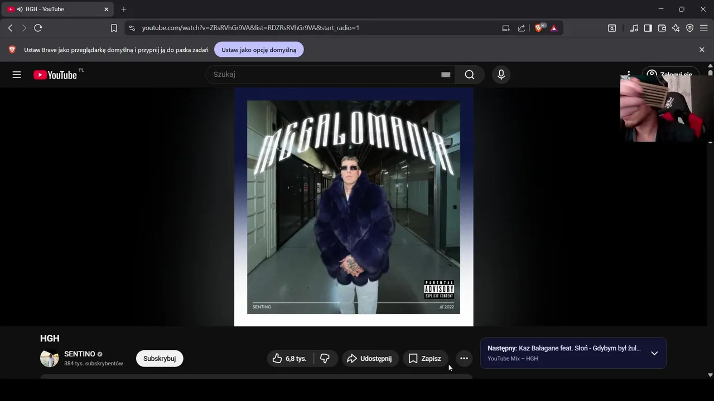This screenshot has width=714, height=401.
Task: Open the media control music note icon
Action: pos(634,28)
